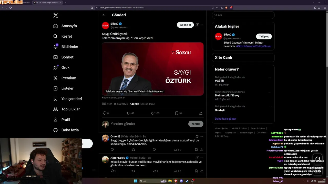Share the Sözcü post
Image resolution: width=328 pixels, height=184 pixels.
pyautogui.click(x=201, y=113)
